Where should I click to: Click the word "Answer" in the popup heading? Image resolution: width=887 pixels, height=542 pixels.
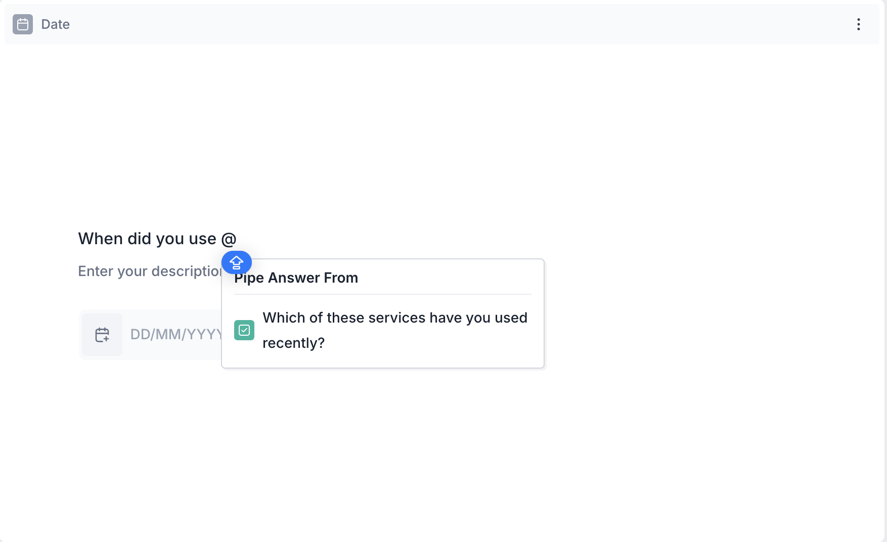[294, 278]
